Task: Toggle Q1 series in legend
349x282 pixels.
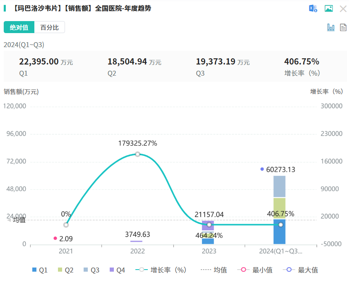Action: (40, 270)
